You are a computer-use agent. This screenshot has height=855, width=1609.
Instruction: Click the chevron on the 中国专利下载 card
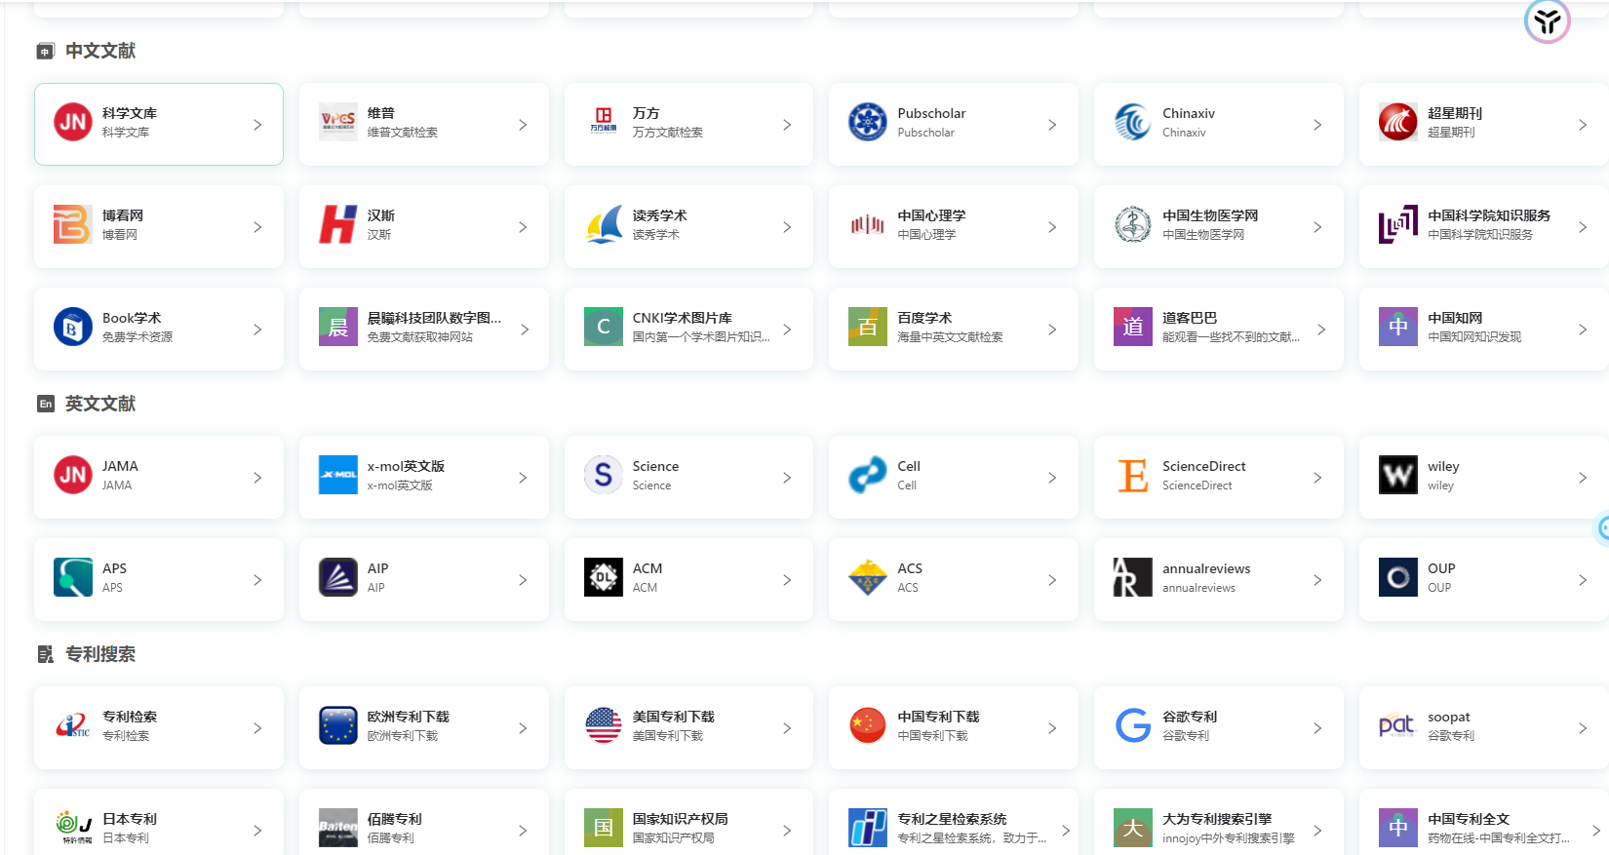point(1052,728)
